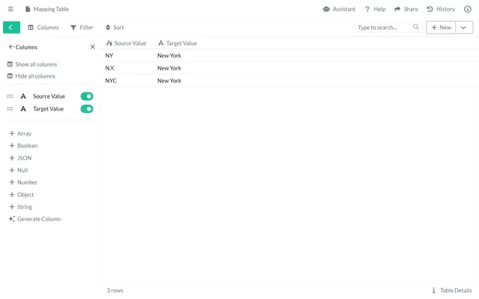Open the History view

coord(441,9)
